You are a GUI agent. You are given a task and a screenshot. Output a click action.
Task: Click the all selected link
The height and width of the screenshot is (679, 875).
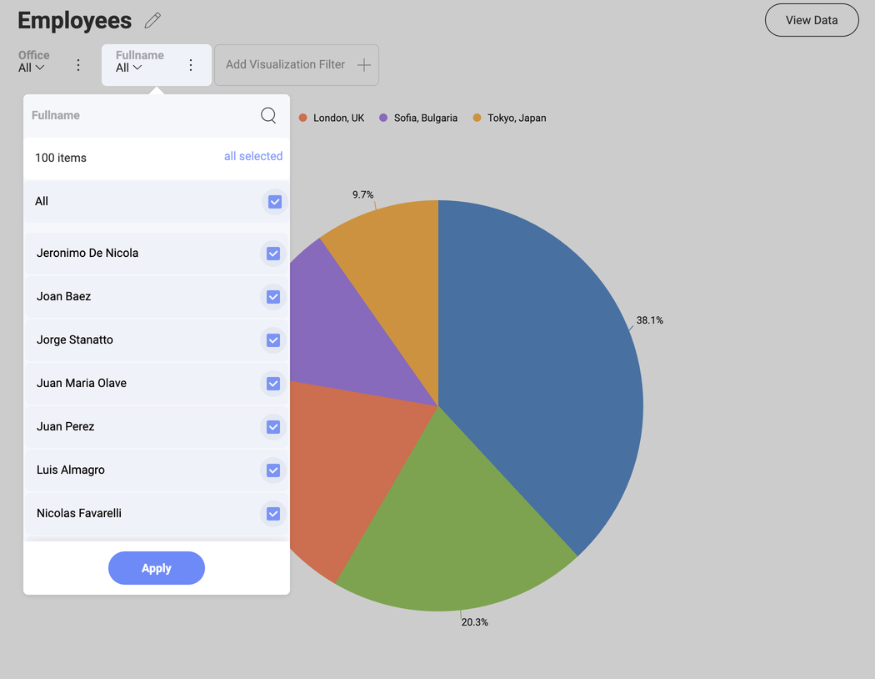click(x=253, y=156)
